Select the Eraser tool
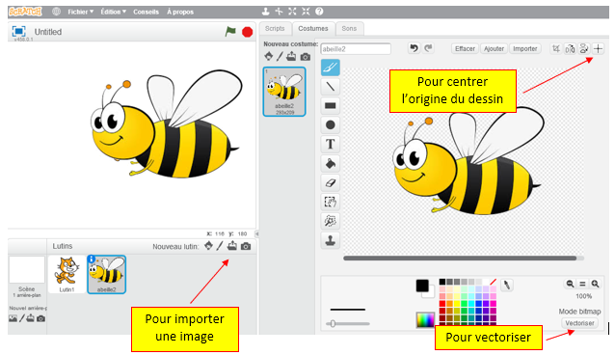The width and height of the screenshot is (615, 355). tap(331, 182)
